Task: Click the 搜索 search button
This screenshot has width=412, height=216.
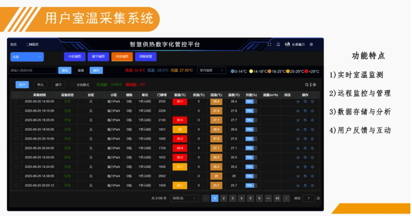Action: (65, 70)
